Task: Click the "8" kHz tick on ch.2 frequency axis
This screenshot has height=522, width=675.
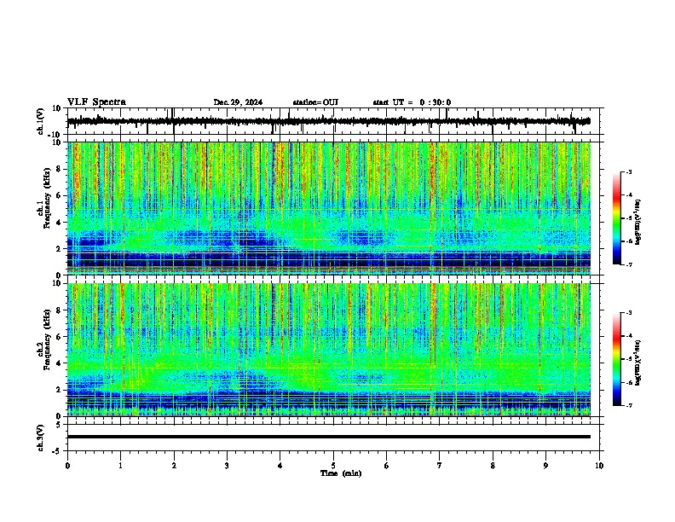Action: [60, 310]
